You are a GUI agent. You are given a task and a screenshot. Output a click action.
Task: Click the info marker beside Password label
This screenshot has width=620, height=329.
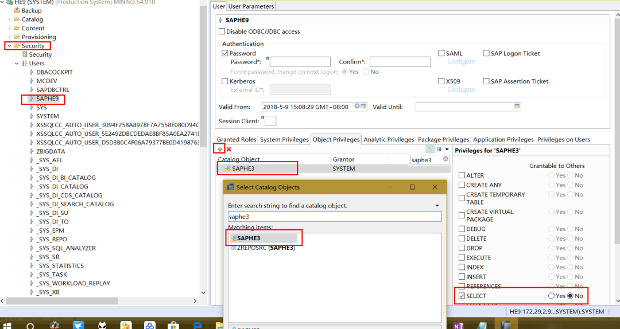[268, 58]
